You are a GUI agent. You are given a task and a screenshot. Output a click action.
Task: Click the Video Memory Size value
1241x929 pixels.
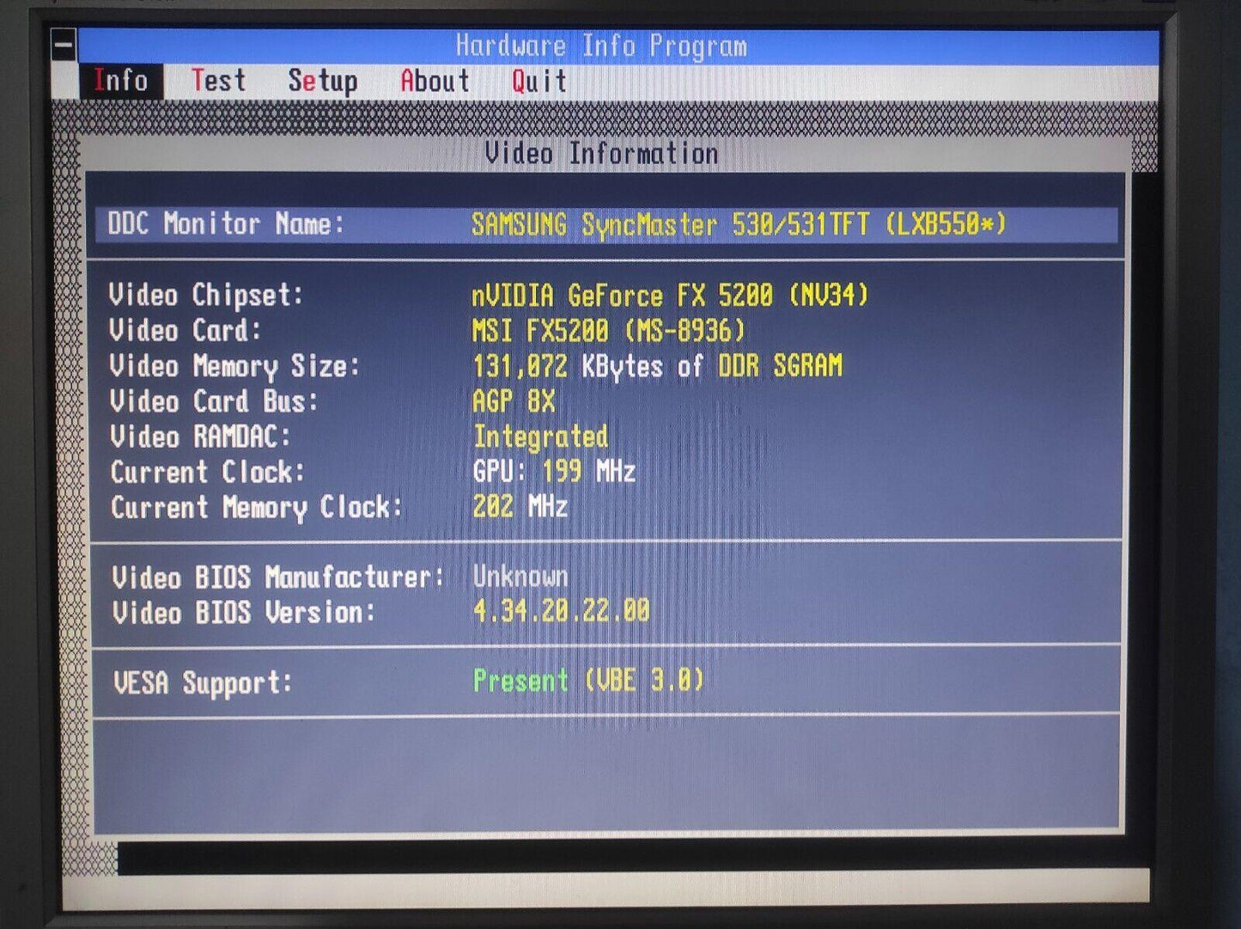[x=657, y=366]
